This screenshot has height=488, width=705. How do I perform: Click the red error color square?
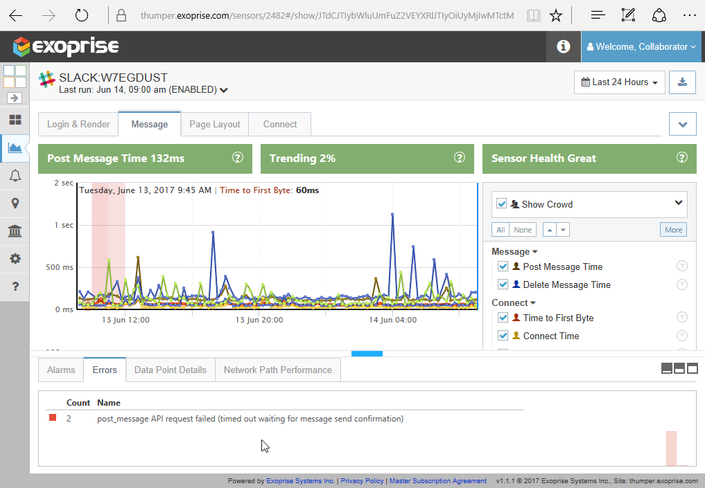pos(53,418)
